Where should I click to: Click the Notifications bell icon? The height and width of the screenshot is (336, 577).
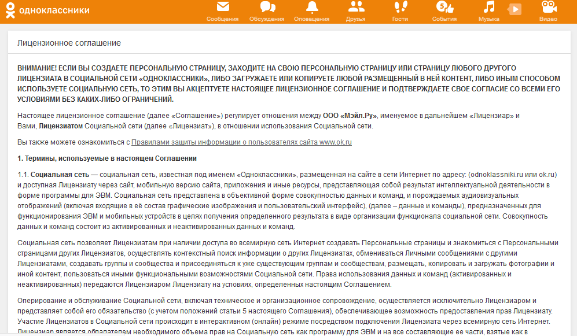click(x=312, y=7)
